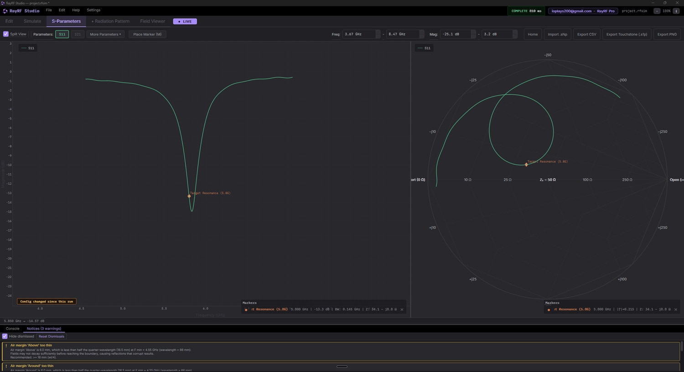Click warning icon of Air margin 'Above' notice
The image size is (684, 372).
click(x=6, y=346)
